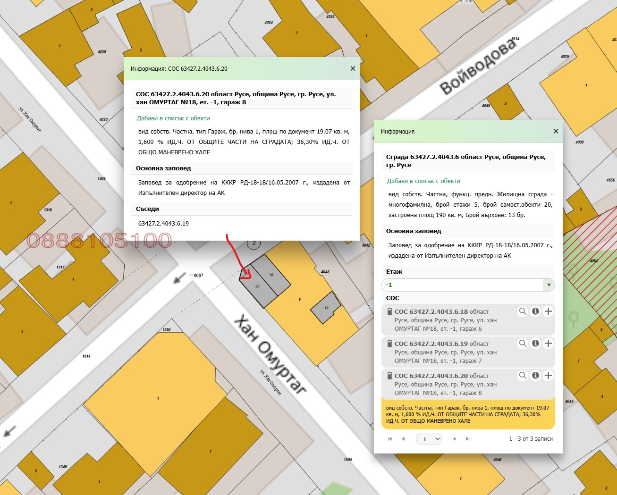Select COC 63427.2.4043.6.18 garage 6 row
The image size is (617, 495).
[x=468, y=320]
